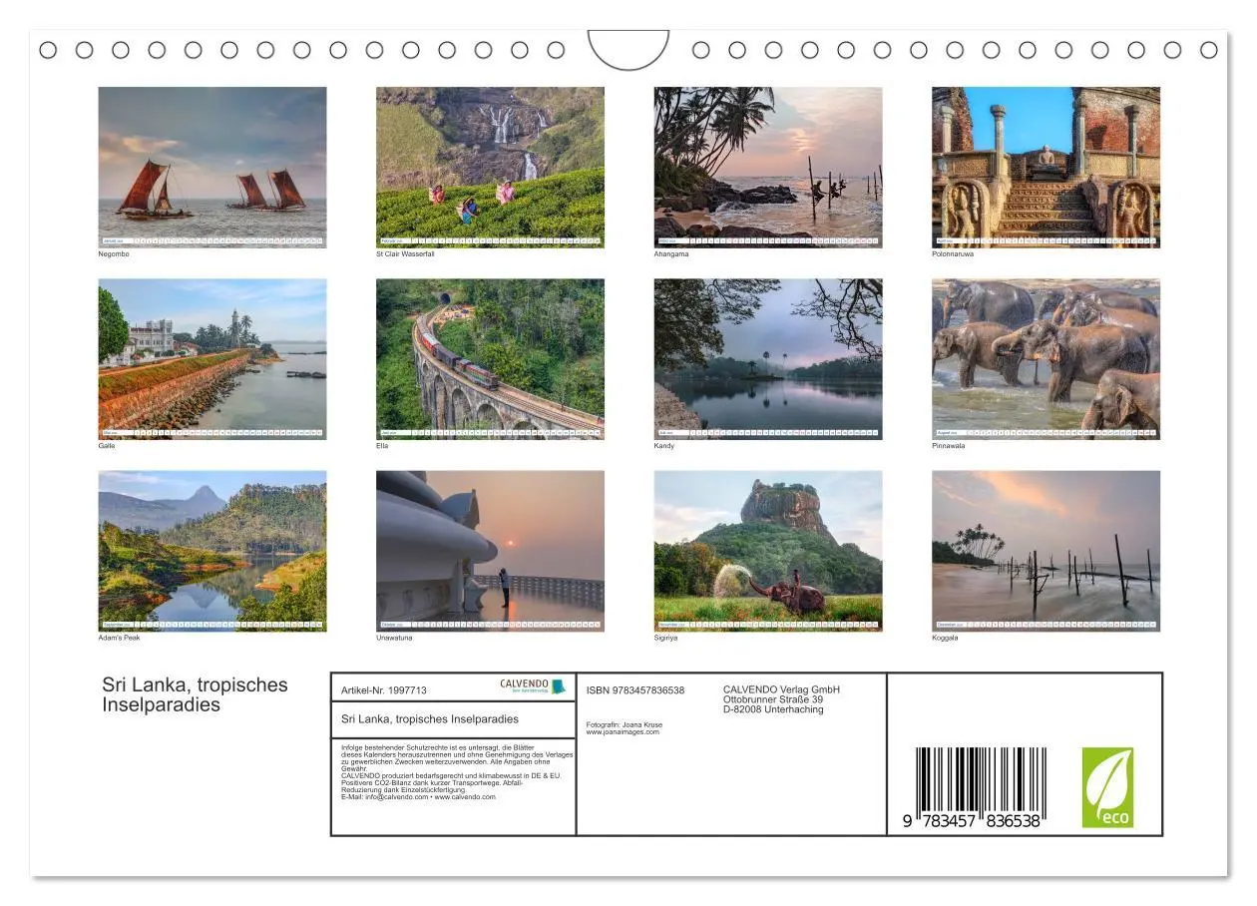Click the 'Kandy' caption
The height and width of the screenshot is (906, 1257).
point(664,446)
